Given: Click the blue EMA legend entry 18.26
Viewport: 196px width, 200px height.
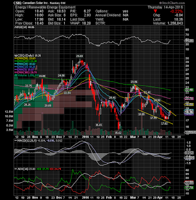Looking at the screenshot, I should [x=24, y=66].
